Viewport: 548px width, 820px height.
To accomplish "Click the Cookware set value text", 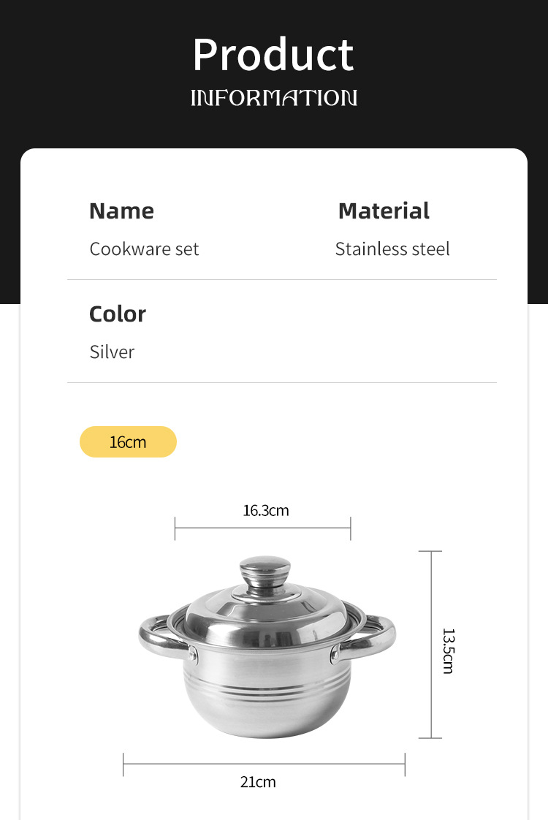I will (144, 249).
